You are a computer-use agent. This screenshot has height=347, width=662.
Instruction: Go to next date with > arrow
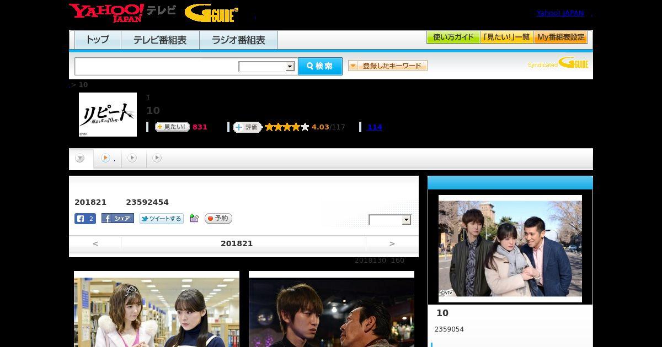[x=392, y=243]
